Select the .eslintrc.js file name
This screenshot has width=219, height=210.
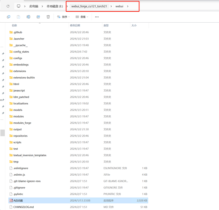(x=19, y=175)
